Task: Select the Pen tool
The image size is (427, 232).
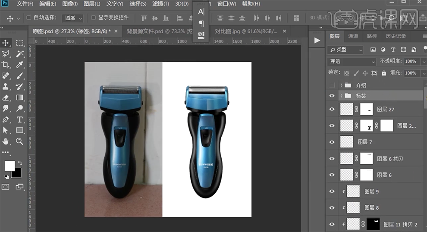Action: [6, 119]
